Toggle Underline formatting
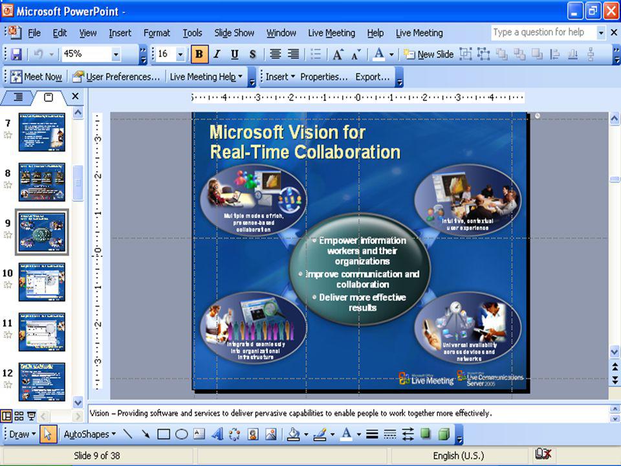Viewport: 621px width, 466px height. 235,54
